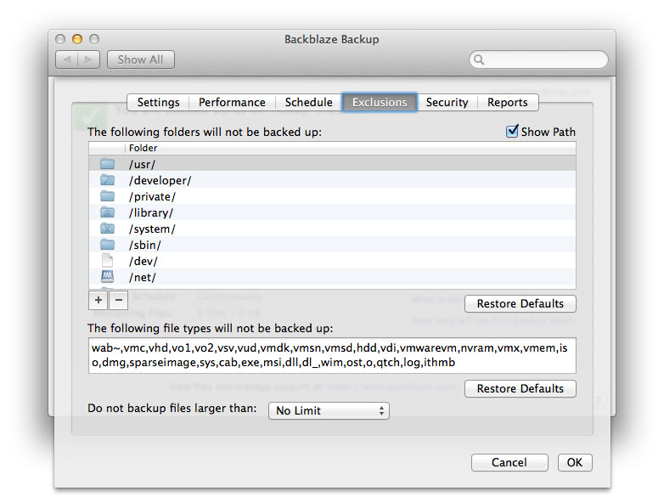Click the Show All button
The height and width of the screenshot is (497, 664).
[x=141, y=59]
